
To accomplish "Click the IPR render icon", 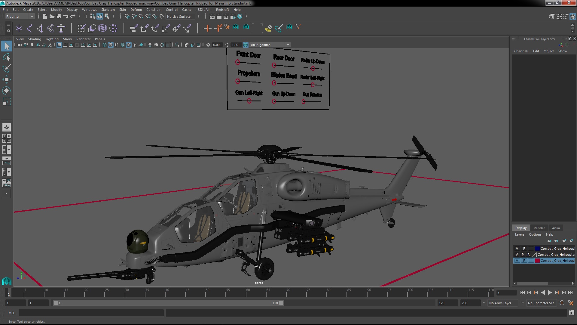I will point(226,17).
